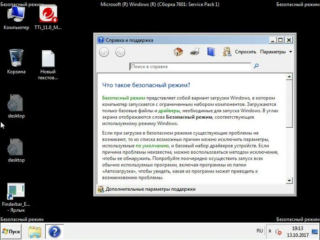The height and width of the screenshot is (240, 320).
Task: Open the Параметры dropdown menu
Action: pos(276,52)
